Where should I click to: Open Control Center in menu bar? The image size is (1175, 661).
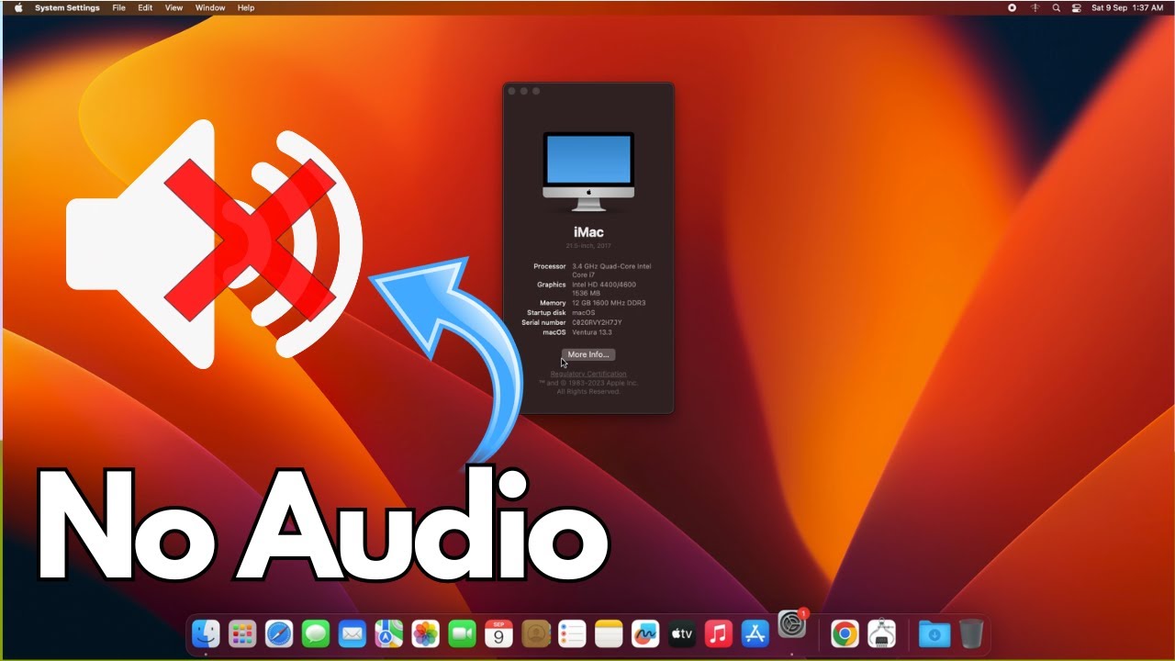[1077, 7]
